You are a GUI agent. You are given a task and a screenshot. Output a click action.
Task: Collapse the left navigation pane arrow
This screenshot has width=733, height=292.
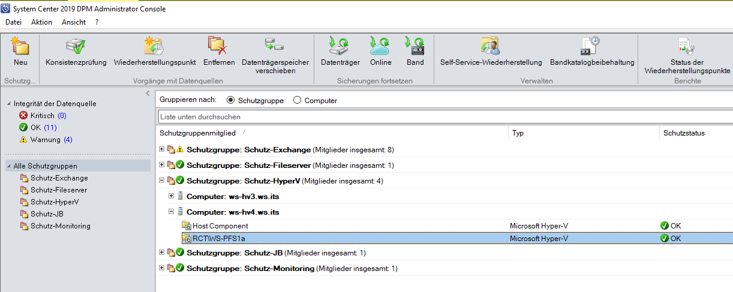(148, 93)
